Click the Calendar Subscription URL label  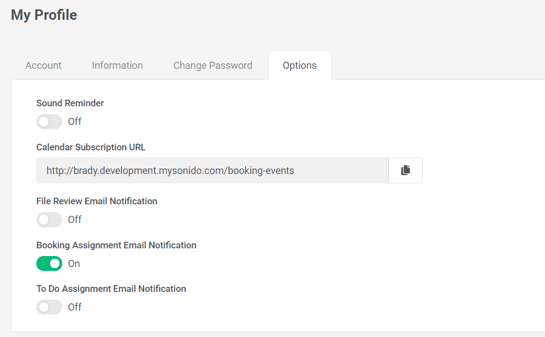tap(91, 148)
